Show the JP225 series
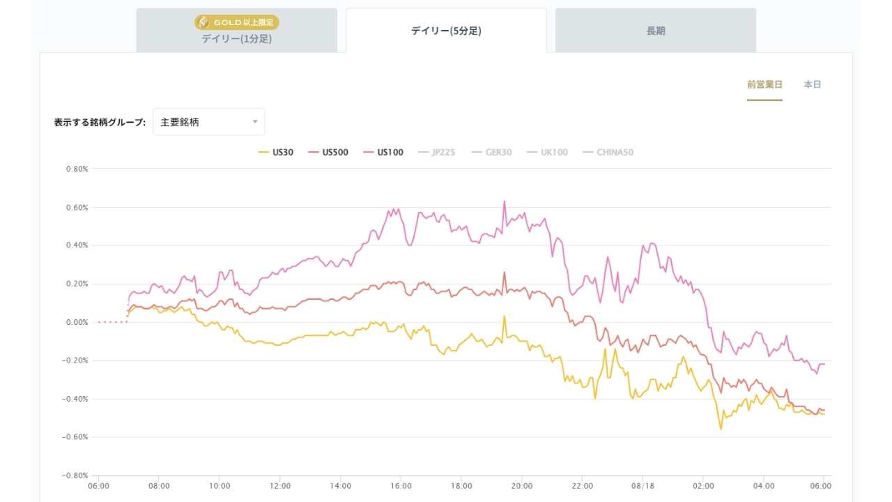 [x=437, y=152]
